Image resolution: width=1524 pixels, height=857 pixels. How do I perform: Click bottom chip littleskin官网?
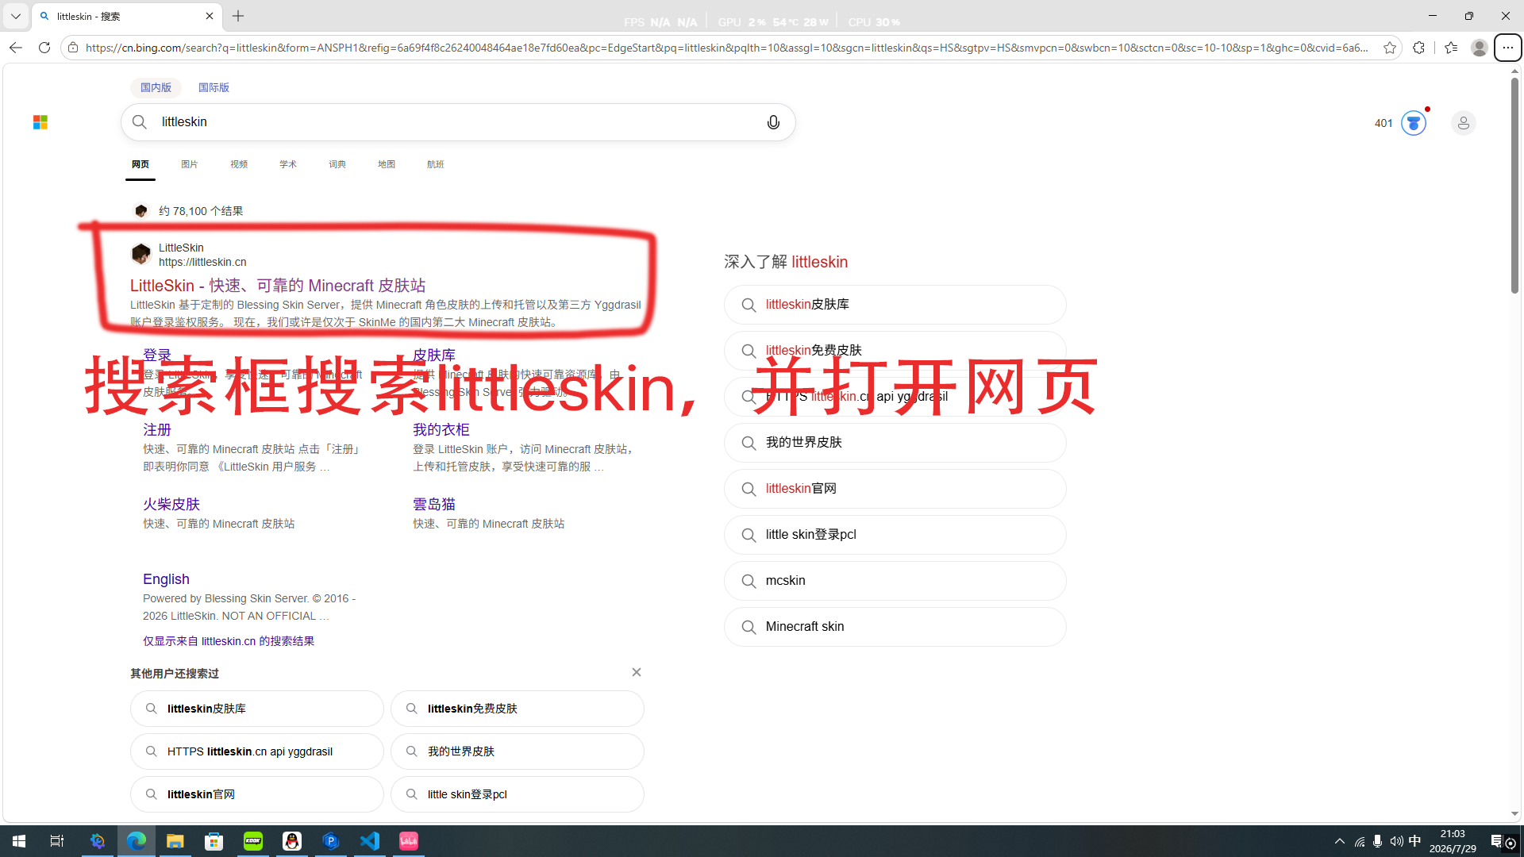coord(257,794)
